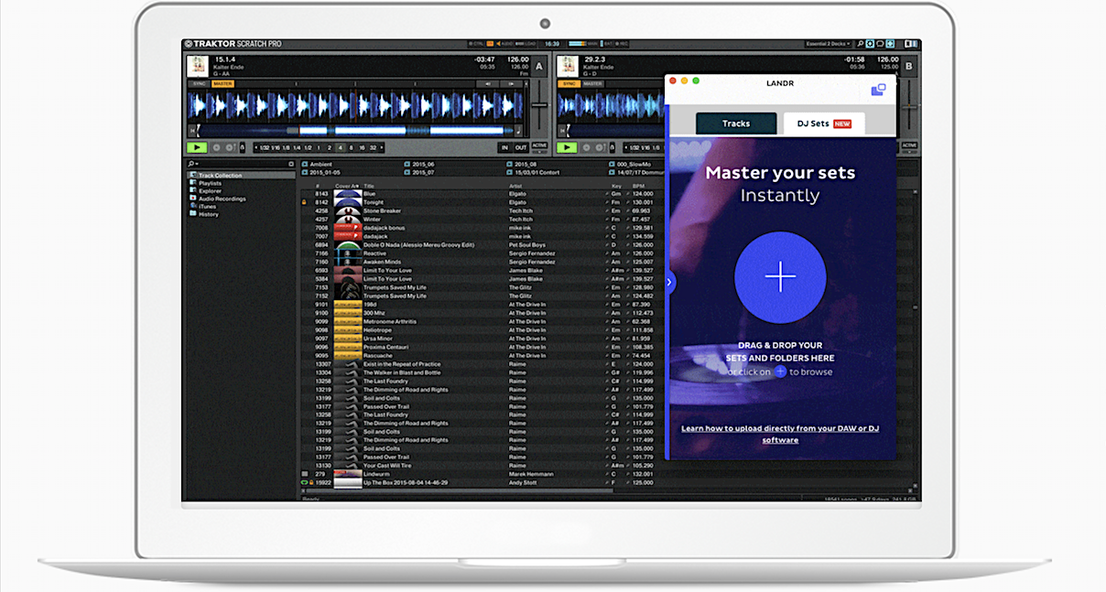This screenshot has width=1106, height=592.
Task: Click the big plus upload circle
Action: point(780,277)
